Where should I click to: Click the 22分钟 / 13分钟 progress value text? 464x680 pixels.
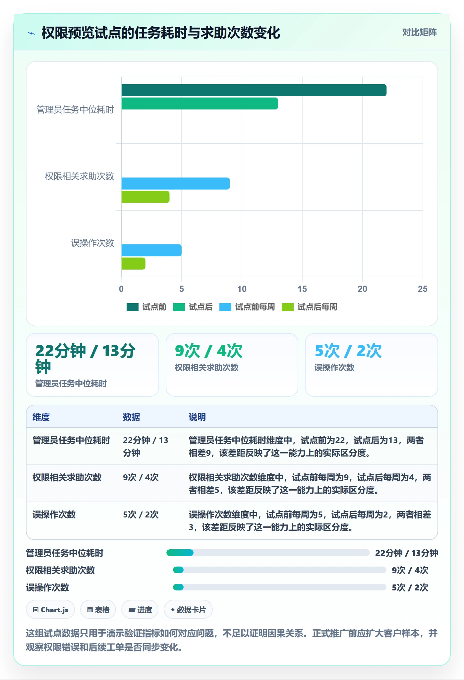coord(407,553)
